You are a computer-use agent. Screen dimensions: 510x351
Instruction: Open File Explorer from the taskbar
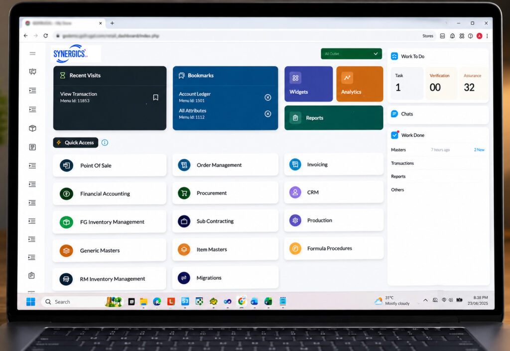(x=143, y=302)
